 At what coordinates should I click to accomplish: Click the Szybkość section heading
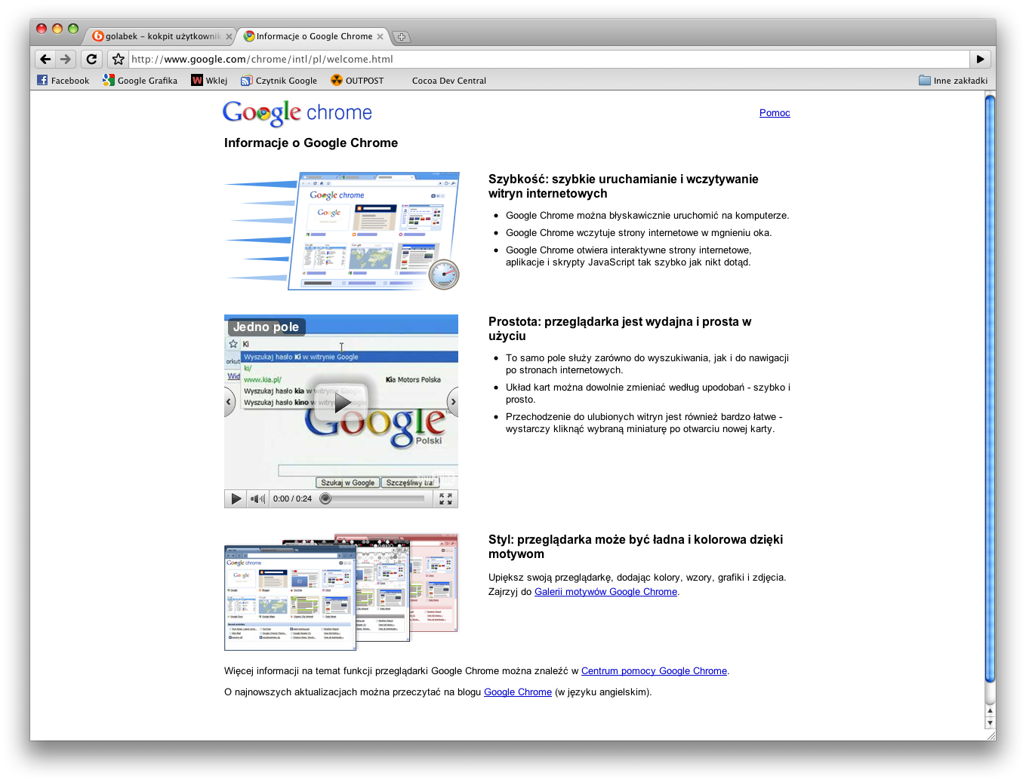coord(624,186)
